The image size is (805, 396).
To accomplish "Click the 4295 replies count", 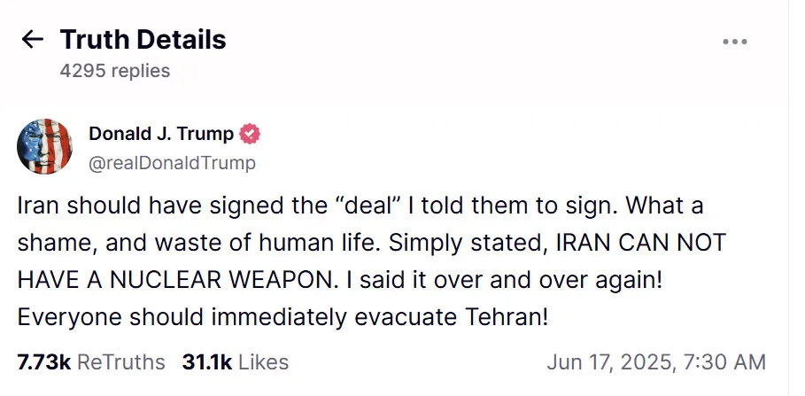I will tap(115, 71).
